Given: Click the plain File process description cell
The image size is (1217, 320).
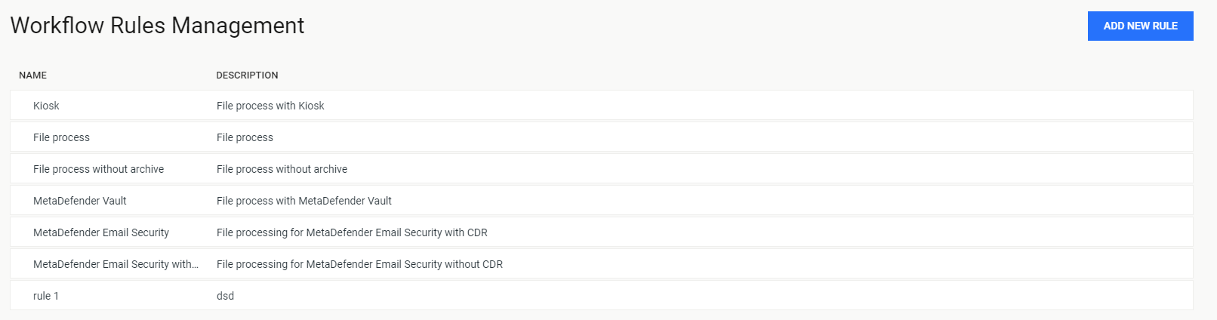Looking at the screenshot, I should (245, 137).
